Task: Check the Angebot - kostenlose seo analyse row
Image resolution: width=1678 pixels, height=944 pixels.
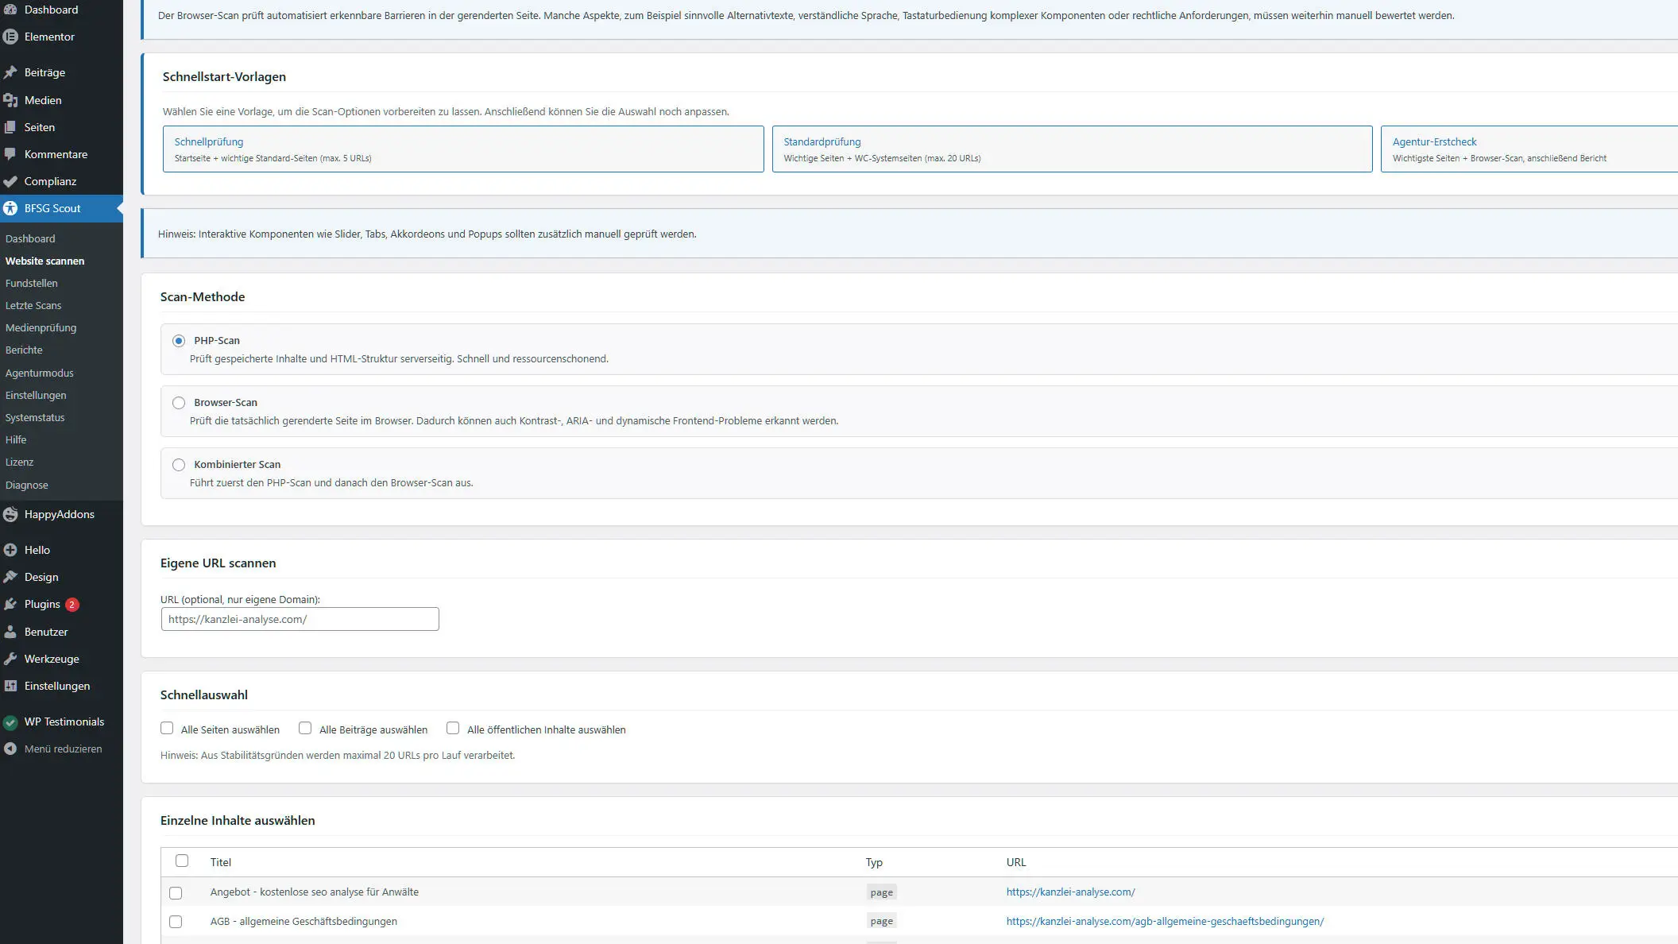Action: tap(176, 893)
